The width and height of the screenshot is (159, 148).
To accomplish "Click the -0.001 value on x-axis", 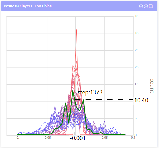I will click(x=77, y=138).
